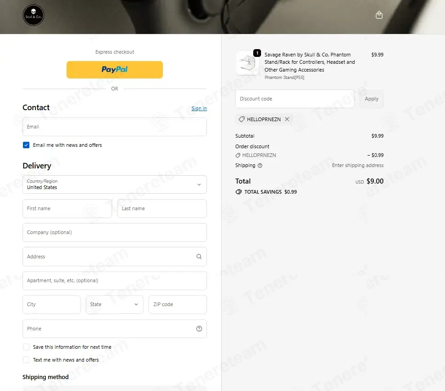Click the Company (optional) field
This screenshot has width=445, height=391.
(x=115, y=232)
